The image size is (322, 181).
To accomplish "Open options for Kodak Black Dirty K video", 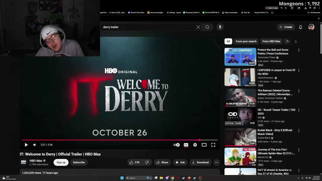I will tap(299, 131).
